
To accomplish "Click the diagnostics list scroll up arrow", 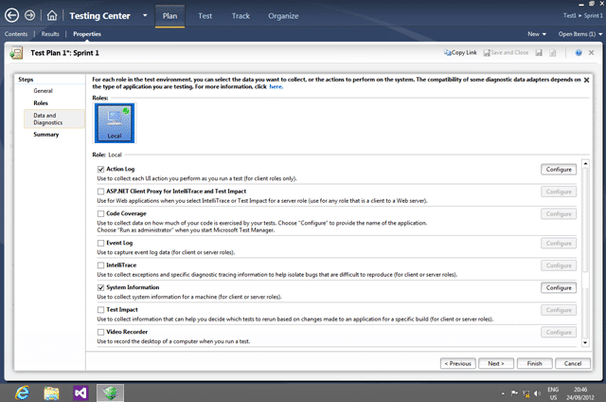I will (x=585, y=164).
